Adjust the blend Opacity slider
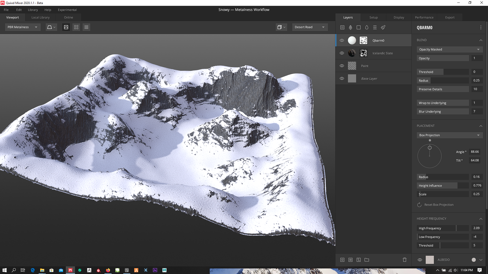This screenshot has width=488, height=274. (x=443, y=58)
